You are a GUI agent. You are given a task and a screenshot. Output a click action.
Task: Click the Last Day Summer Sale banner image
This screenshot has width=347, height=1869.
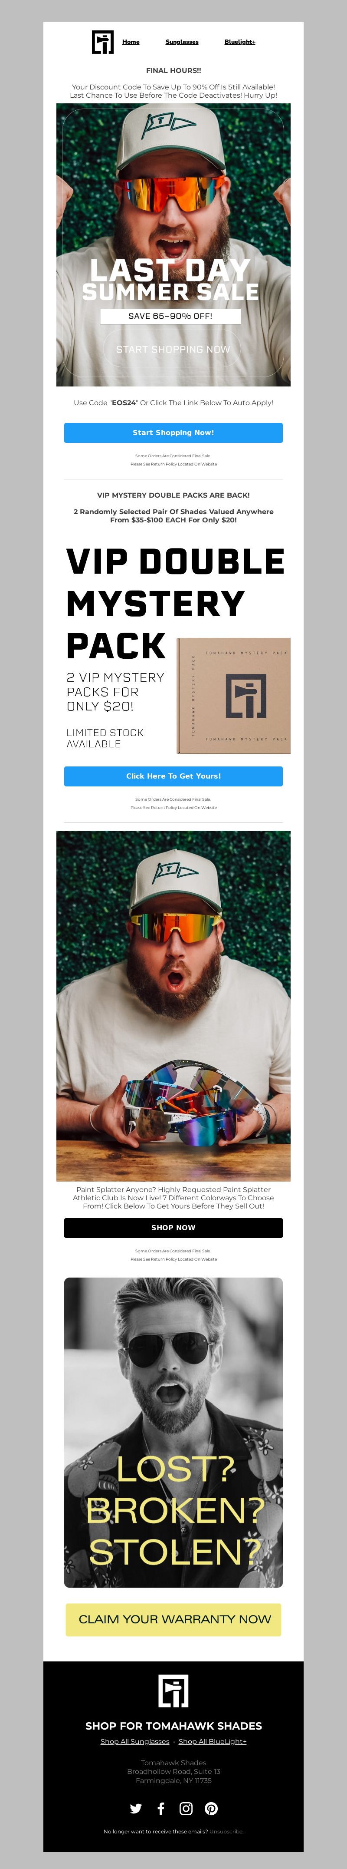click(x=173, y=244)
